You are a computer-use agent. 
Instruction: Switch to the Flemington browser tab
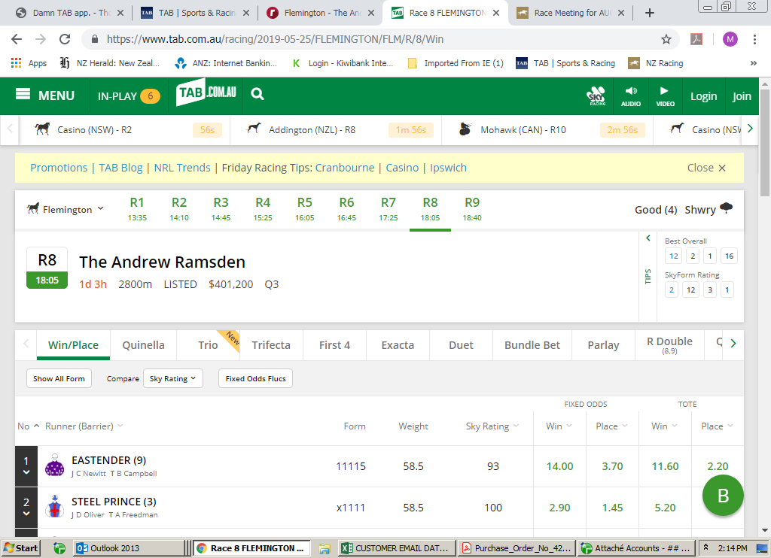click(x=322, y=13)
